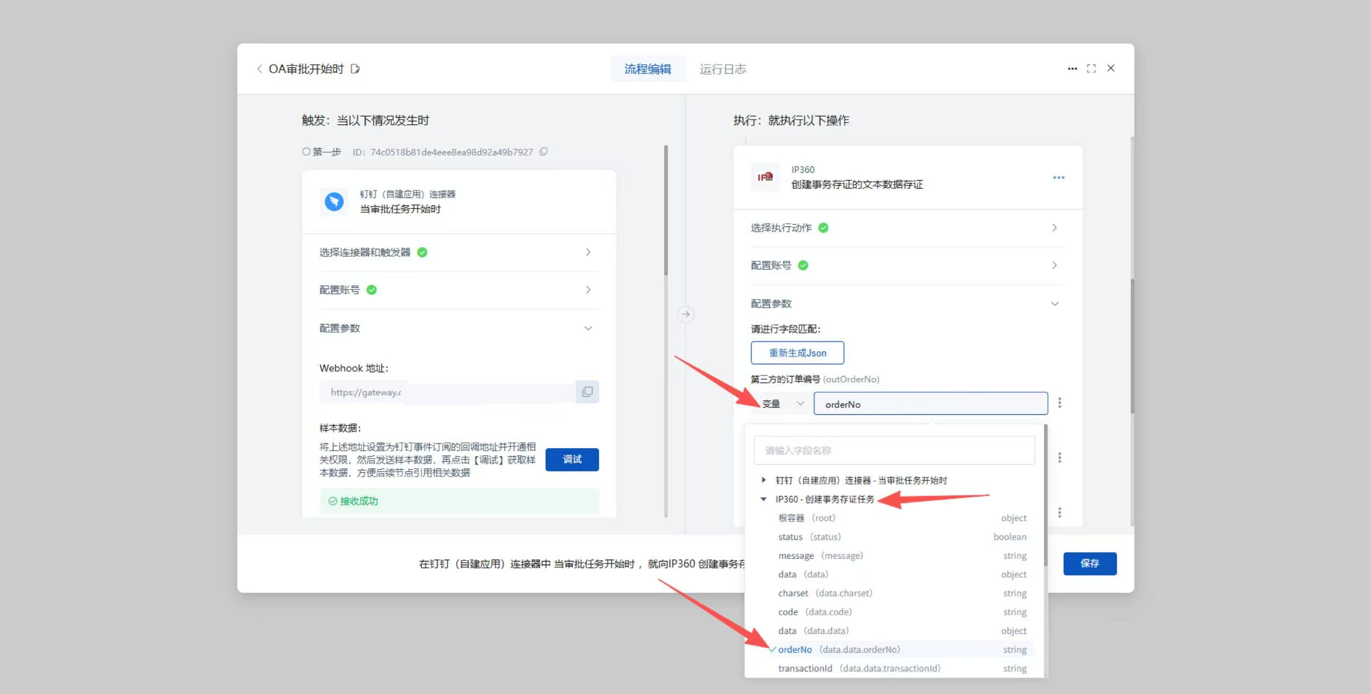Go back using the left chevron icon
The image size is (1371, 694).
[259, 69]
